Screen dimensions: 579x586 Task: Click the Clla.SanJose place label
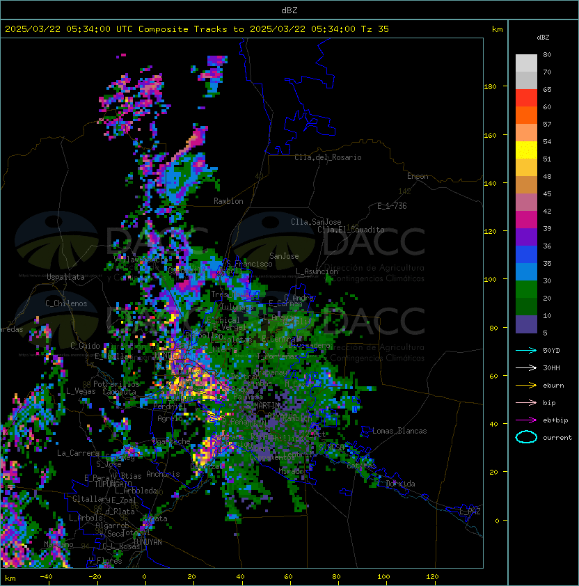316,222
